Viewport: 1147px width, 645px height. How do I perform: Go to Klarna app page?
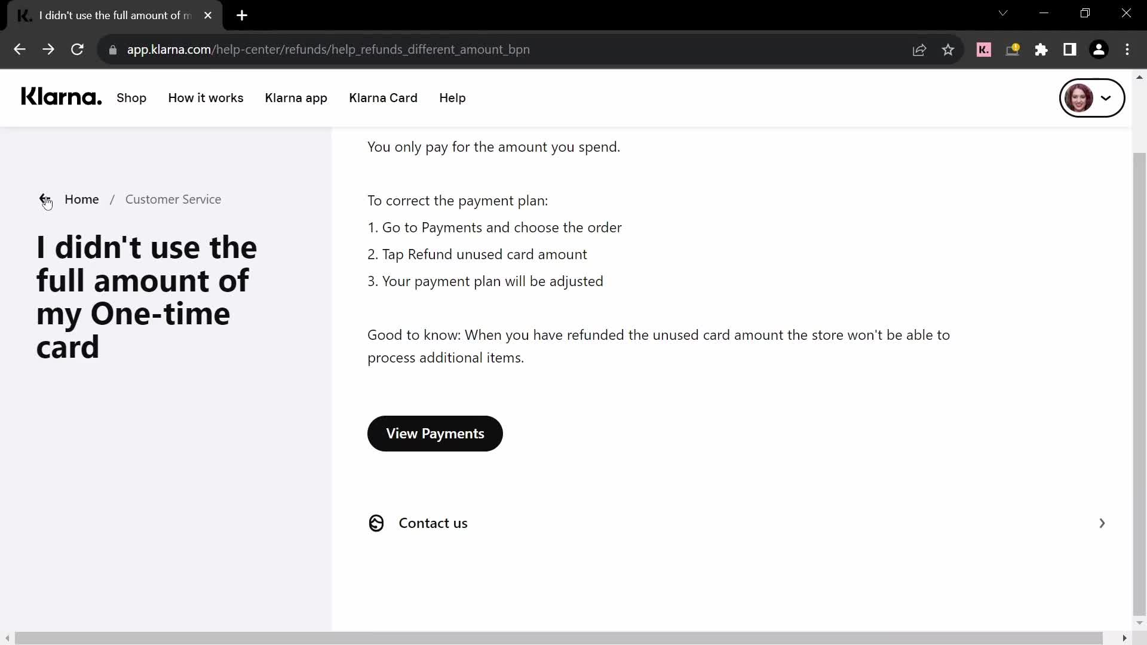pos(296,98)
